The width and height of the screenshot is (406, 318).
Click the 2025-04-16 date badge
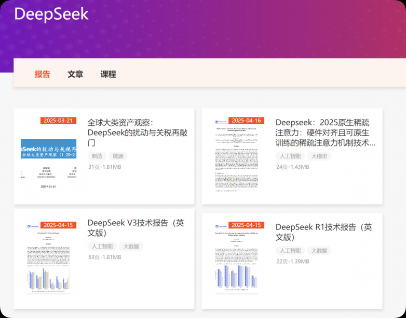(246, 121)
